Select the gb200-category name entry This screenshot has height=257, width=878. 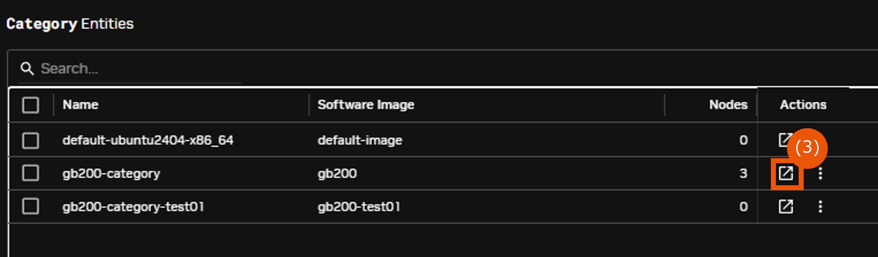point(111,174)
